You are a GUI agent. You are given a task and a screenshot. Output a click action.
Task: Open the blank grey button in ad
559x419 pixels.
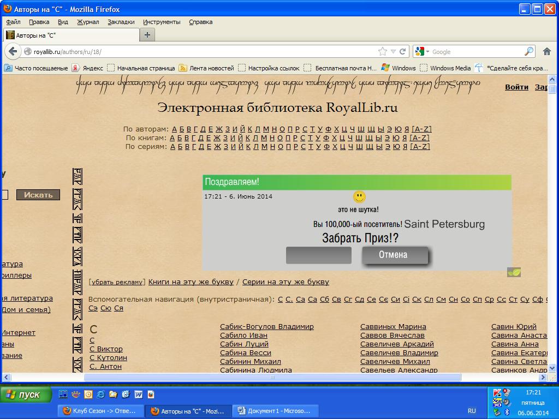[319, 255]
